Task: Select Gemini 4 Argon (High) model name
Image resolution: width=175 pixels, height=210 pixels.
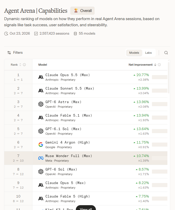Action: pos(67,143)
